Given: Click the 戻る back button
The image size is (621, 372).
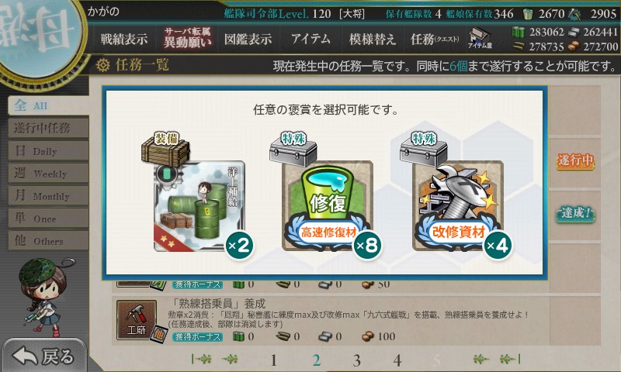Looking at the screenshot, I should click(43, 356).
